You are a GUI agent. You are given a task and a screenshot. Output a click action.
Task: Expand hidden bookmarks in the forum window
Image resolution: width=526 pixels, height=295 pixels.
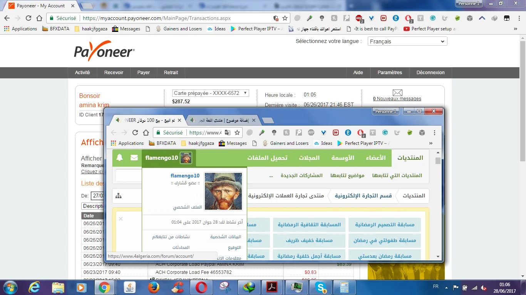coord(431,143)
